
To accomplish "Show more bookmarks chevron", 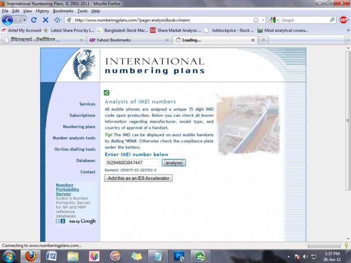I will [x=348, y=31].
